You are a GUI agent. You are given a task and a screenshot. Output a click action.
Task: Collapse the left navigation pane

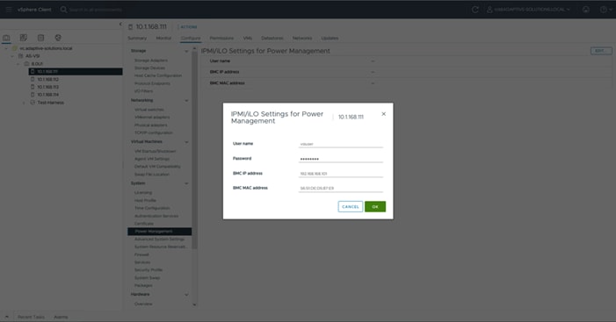(120, 25)
